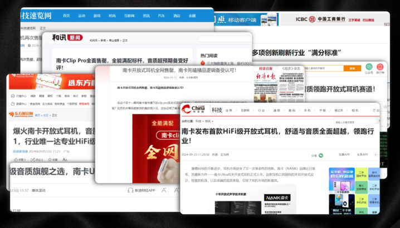Click the 行情中心 icon on 东方财富网
The width and height of the screenshot is (400, 228).
(13, 96)
